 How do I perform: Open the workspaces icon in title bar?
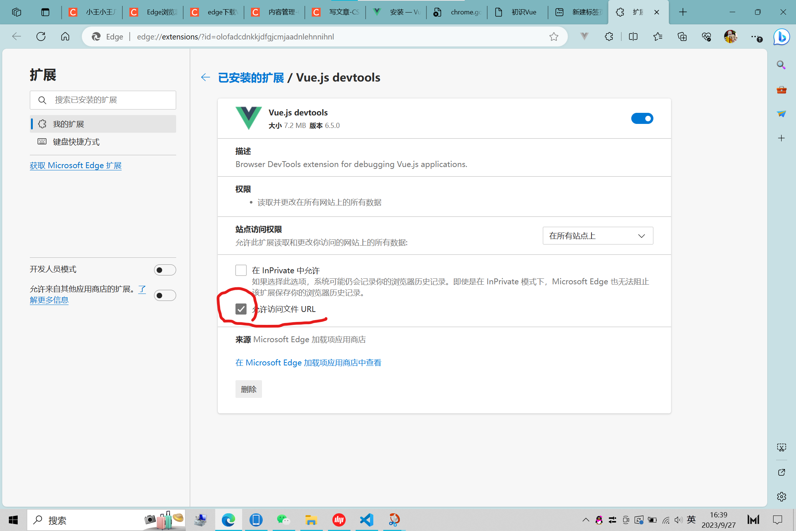[x=17, y=12]
